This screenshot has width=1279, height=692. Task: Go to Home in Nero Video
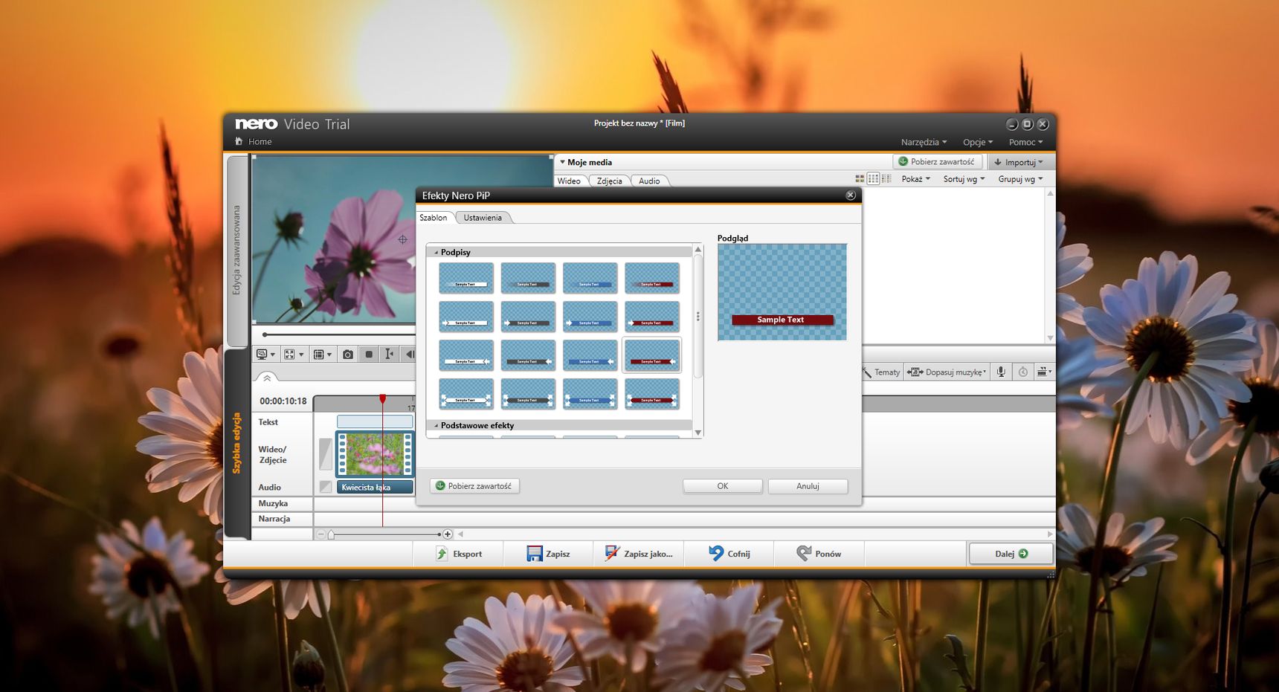pyautogui.click(x=254, y=141)
